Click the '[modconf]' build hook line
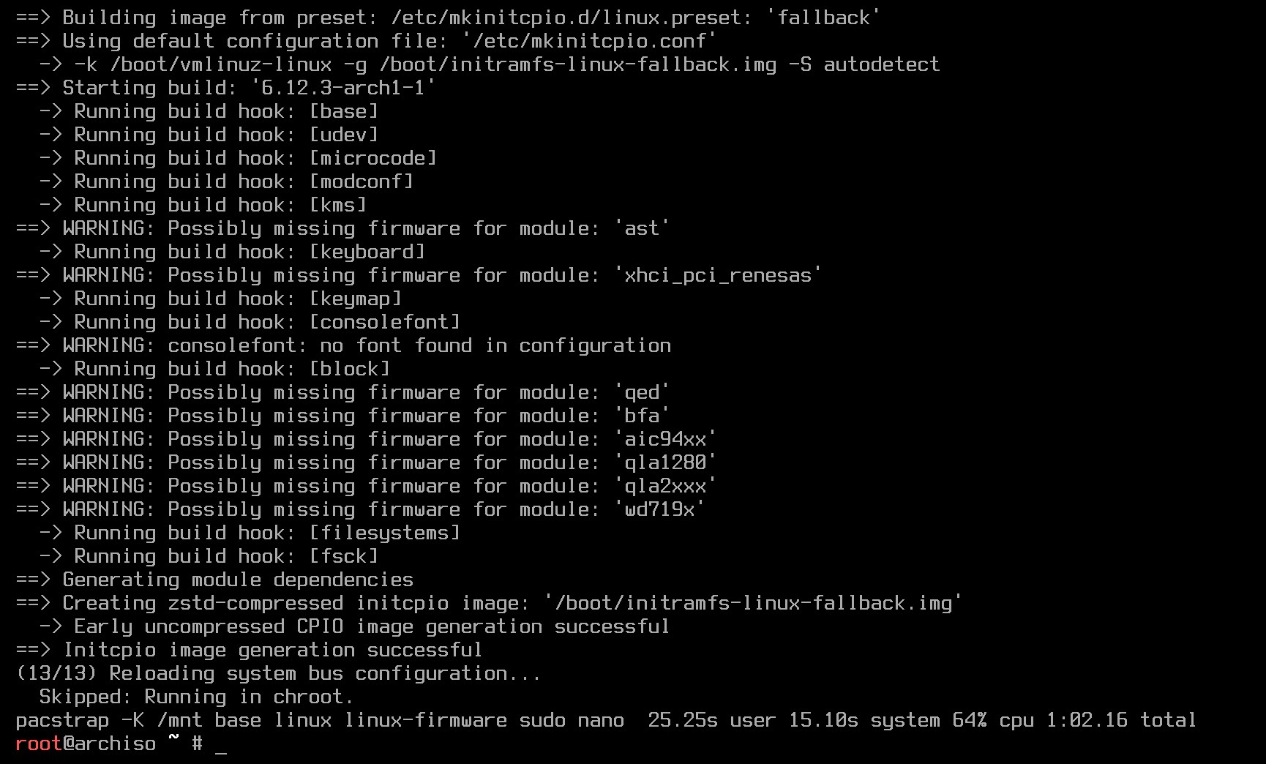Screen dimensions: 1266x764 pos(227,181)
